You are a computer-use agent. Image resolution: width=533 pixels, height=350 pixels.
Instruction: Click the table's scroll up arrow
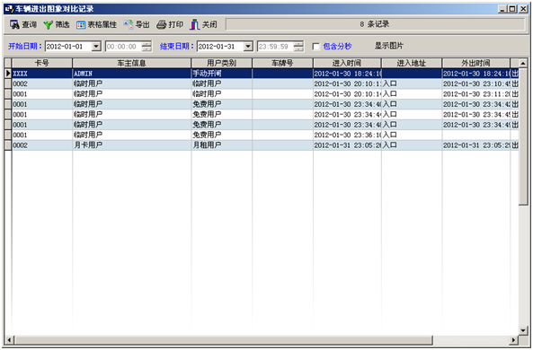[x=523, y=63]
